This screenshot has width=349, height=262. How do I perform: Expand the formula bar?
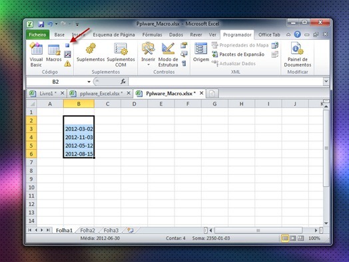(326, 81)
